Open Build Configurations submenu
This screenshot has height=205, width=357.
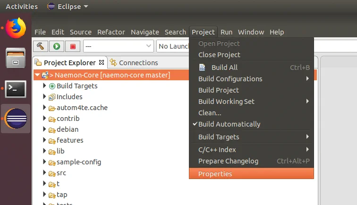[251, 79]
